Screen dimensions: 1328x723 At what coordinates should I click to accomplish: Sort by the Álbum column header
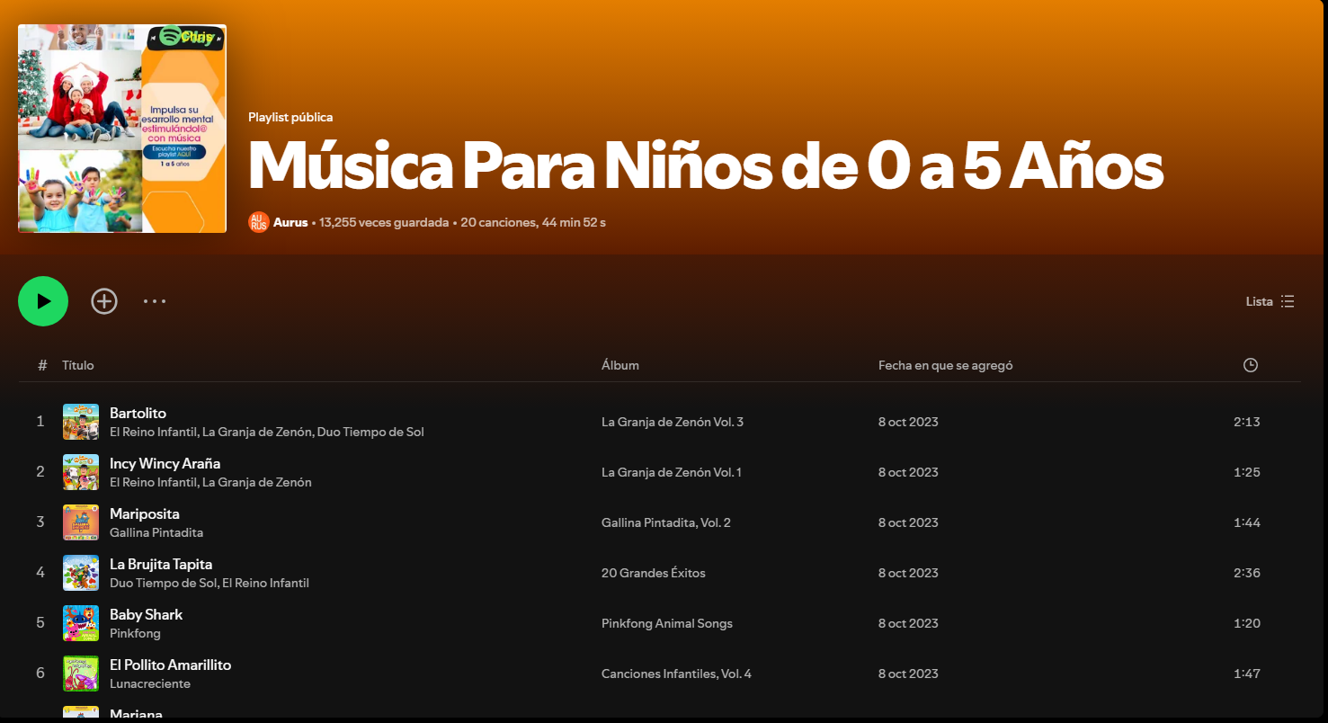[x=620, y=365]
